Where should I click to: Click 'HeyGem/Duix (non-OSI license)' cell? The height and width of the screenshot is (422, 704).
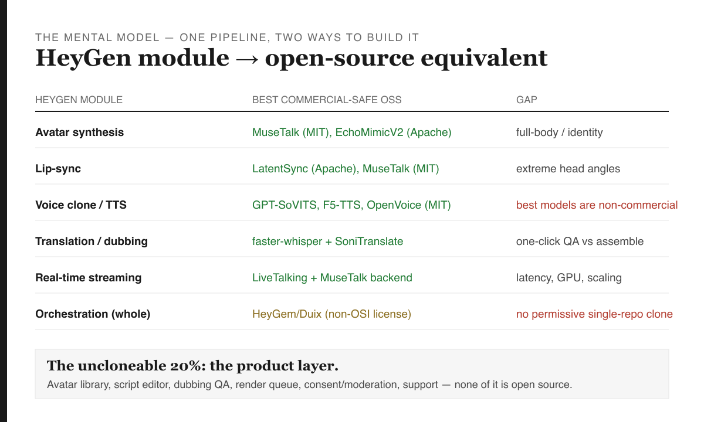(331, 314)
